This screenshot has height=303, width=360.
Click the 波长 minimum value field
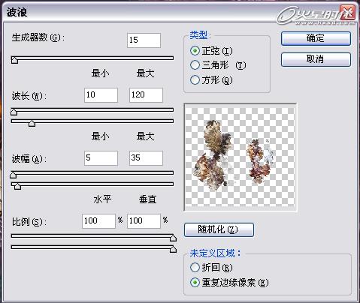coord(101,95)
